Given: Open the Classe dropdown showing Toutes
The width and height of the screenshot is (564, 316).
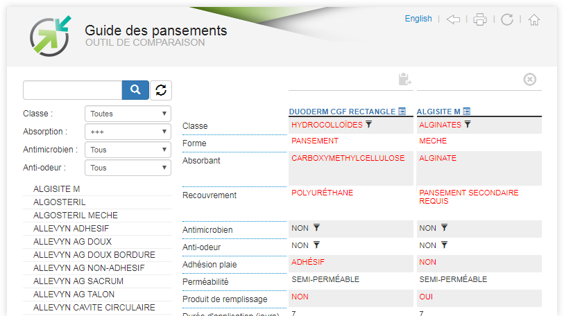Looking at the screenshot, I should pos(128,114).
